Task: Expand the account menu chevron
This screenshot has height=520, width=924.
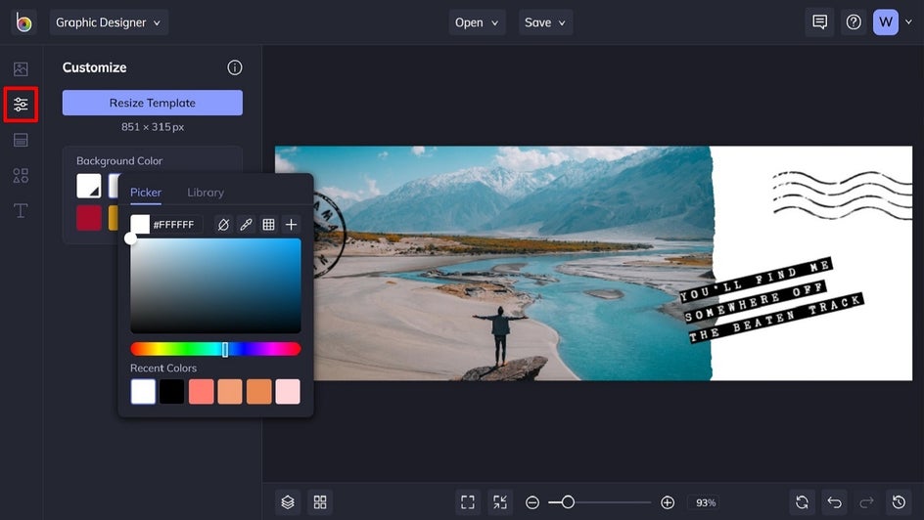Action: (908, 22)
